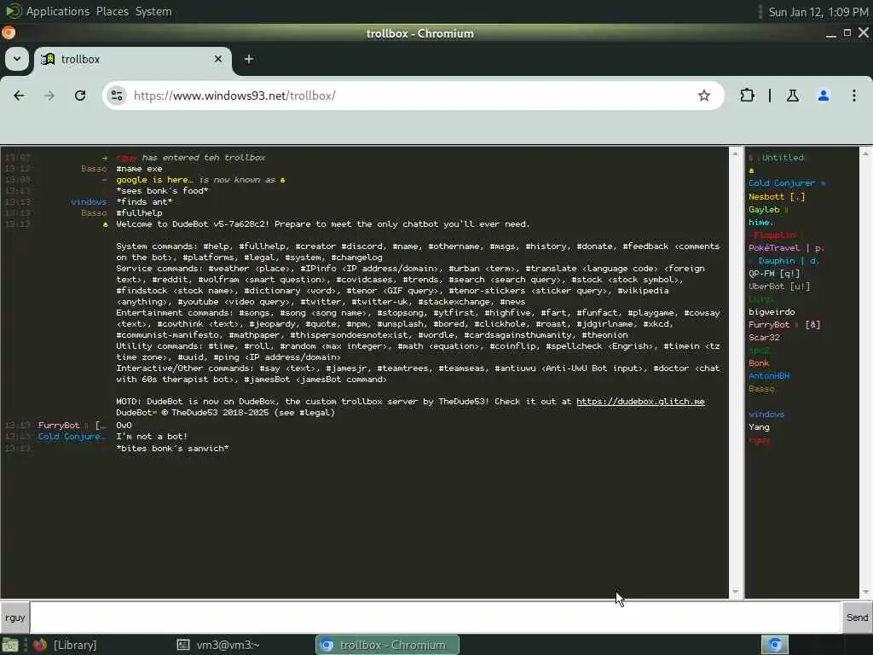
Task: Select the trollbox tab
Action: pos(132,59)
